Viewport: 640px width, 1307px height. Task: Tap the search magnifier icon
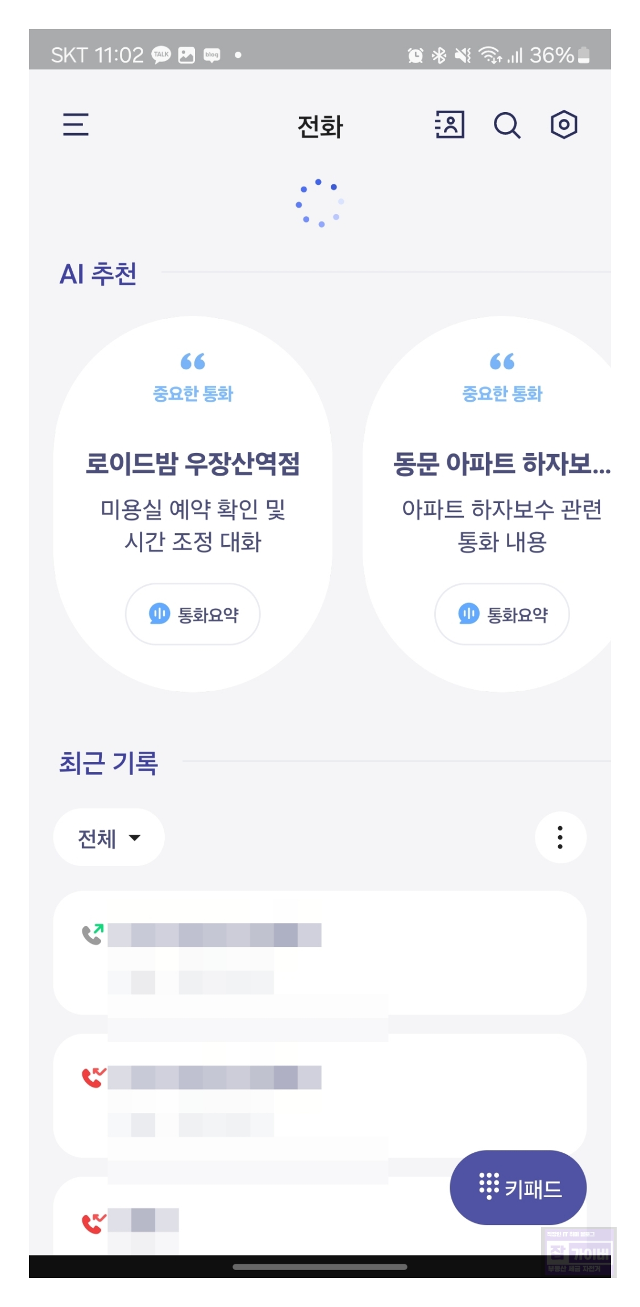coord(506,125)
